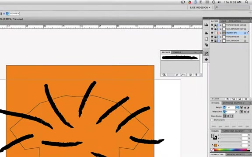Open the Pathfinder icon in panel dock

[206, 45]
